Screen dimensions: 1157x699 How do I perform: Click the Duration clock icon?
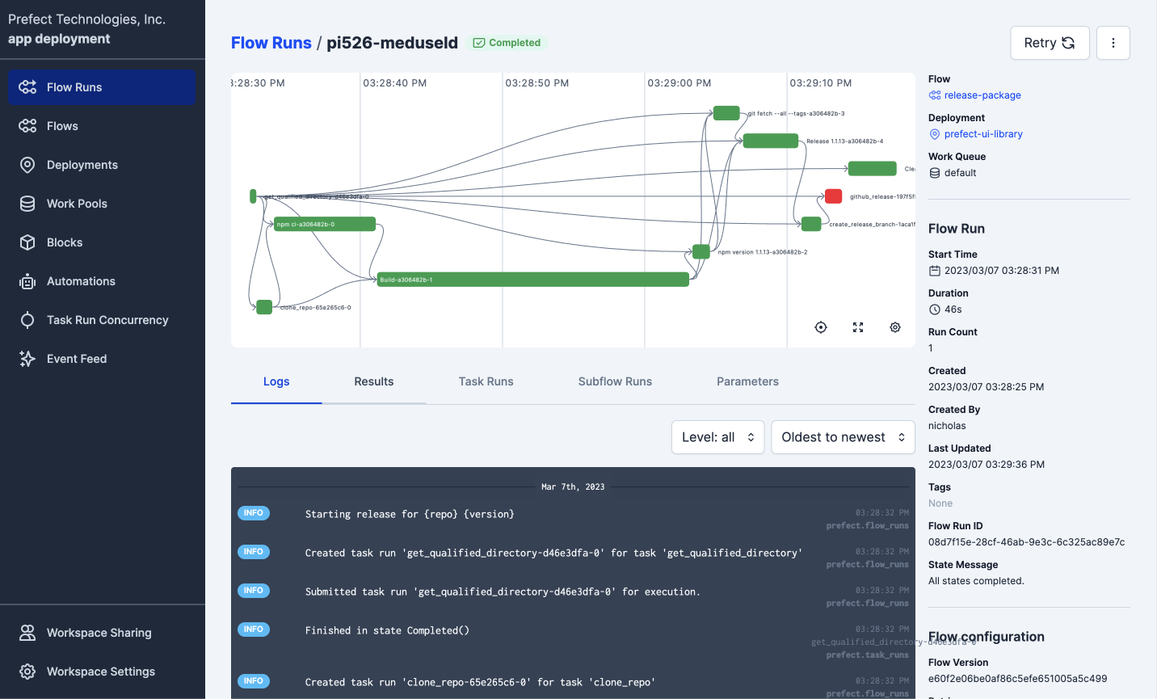pos(935,309)
